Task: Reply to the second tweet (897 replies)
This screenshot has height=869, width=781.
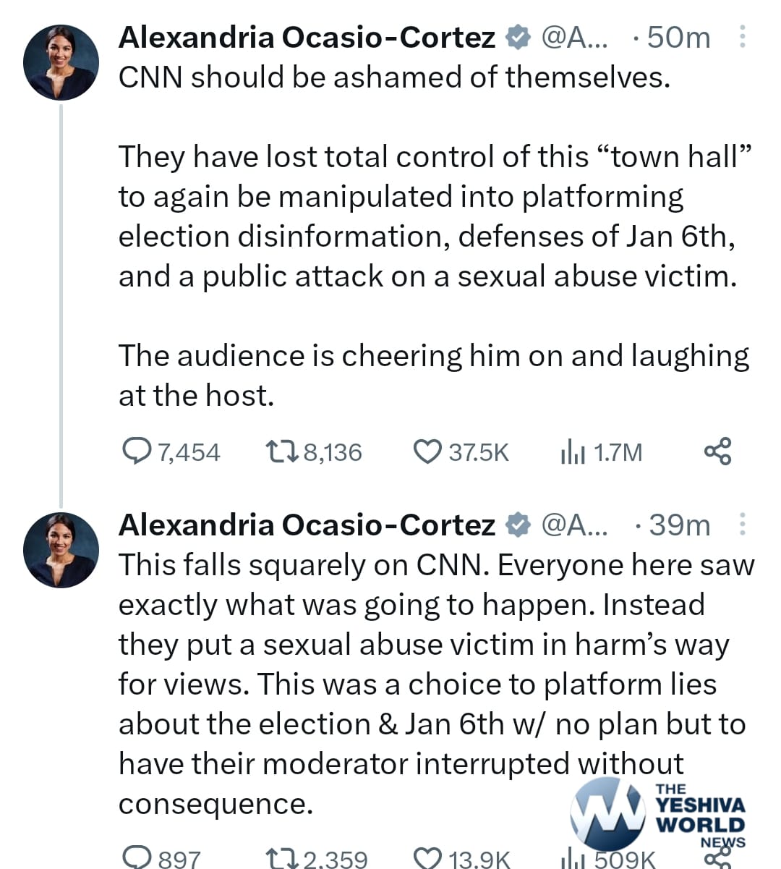Action: pyautogui.click(x=137, y=857)
